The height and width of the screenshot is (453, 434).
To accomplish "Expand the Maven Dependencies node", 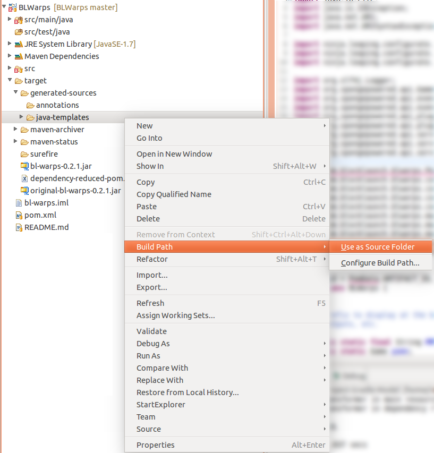I will [x=10, y=55].
